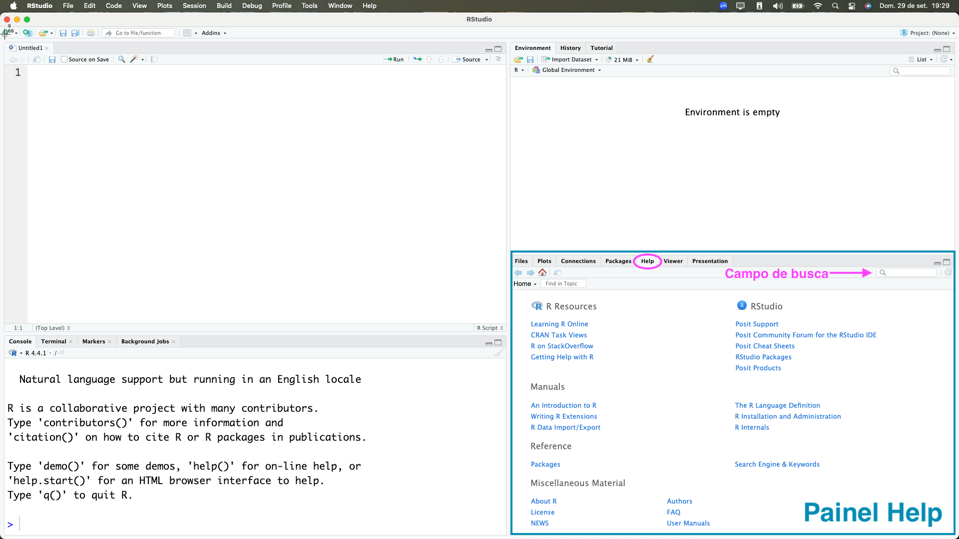This screenshot has width=959, height=539.
Task: Click the code tools magic wand
Action: (x=134, y=59)
